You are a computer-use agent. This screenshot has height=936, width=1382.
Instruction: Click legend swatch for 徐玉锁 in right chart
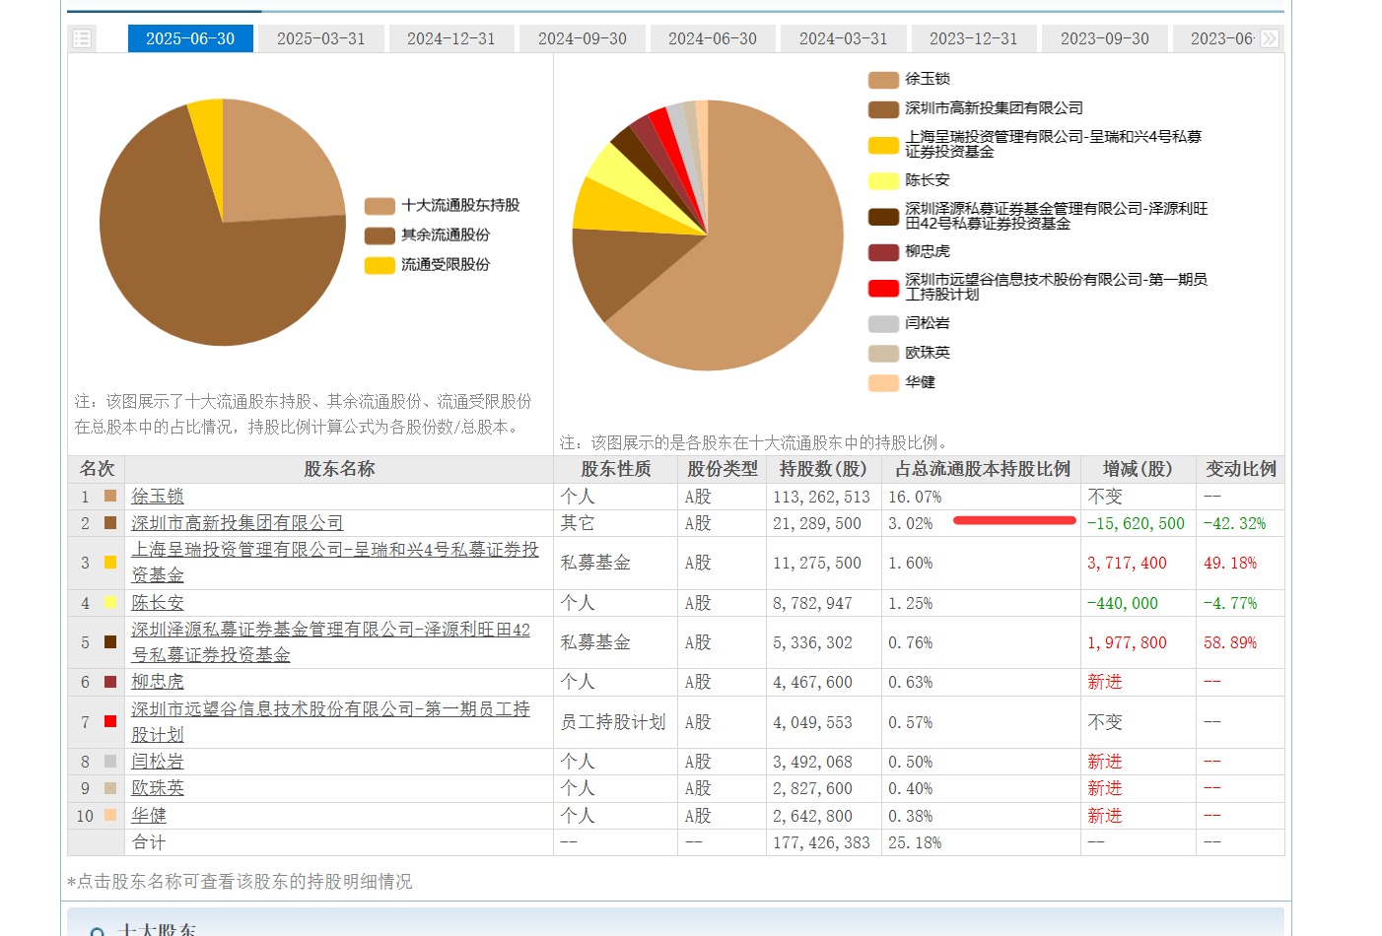point(883,80)
